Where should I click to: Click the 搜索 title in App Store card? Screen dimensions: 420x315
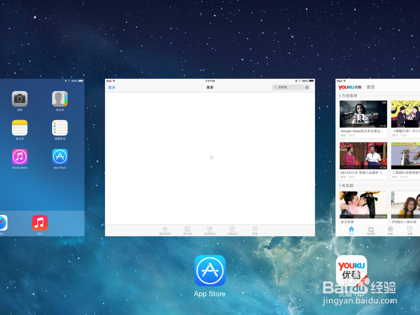210,87
